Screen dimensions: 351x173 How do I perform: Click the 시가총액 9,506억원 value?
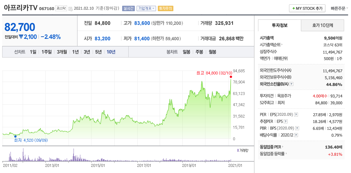pos(333,38)
